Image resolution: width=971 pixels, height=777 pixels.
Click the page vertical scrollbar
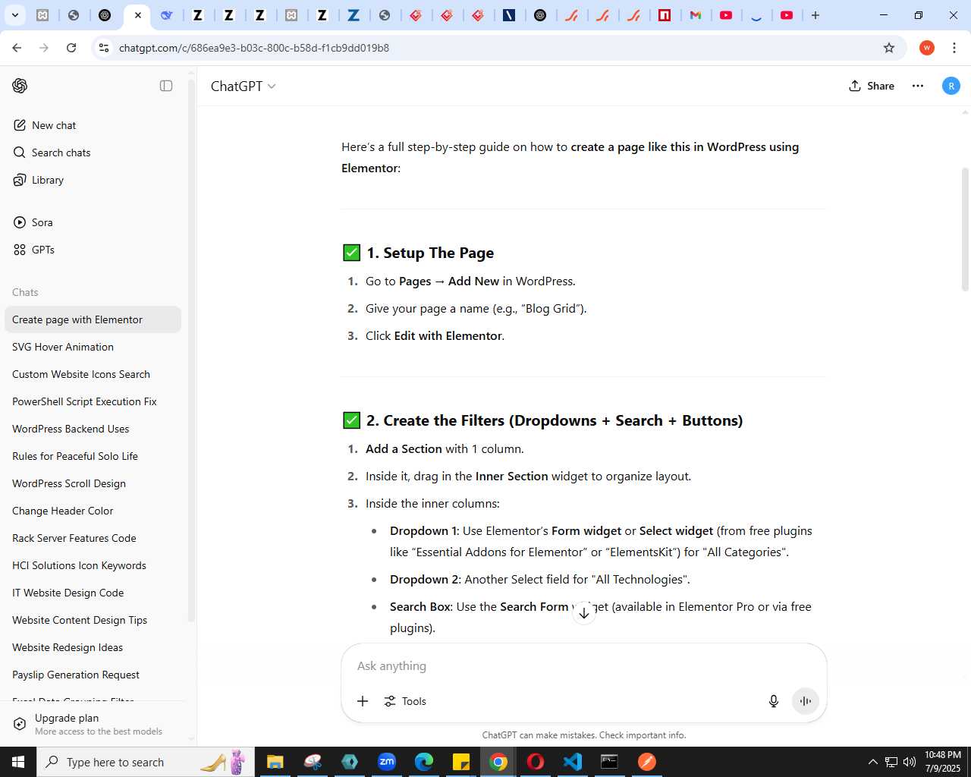(x=965, y=229)
